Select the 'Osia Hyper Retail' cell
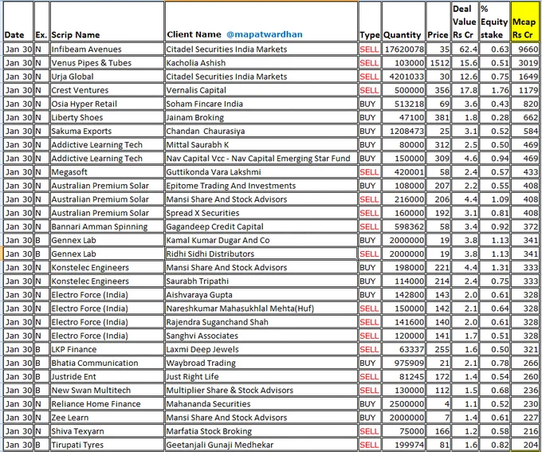Screen dimensions: 542x452 pos(107,104)
